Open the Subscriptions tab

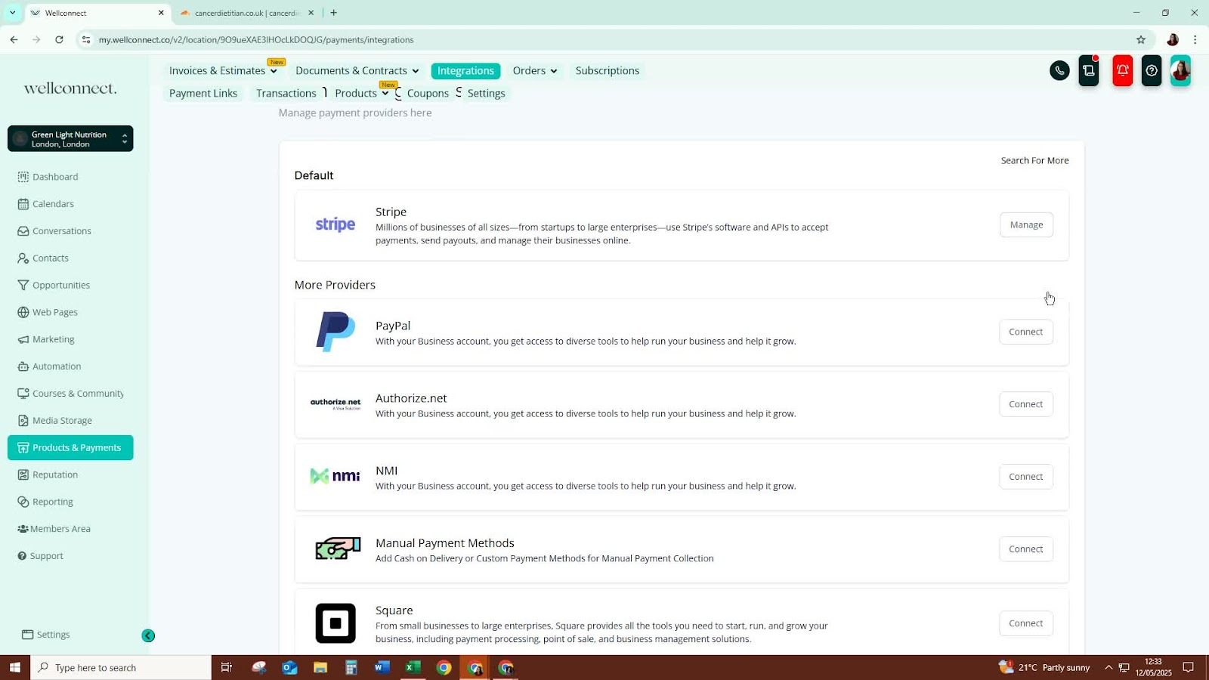pos(608,70)
